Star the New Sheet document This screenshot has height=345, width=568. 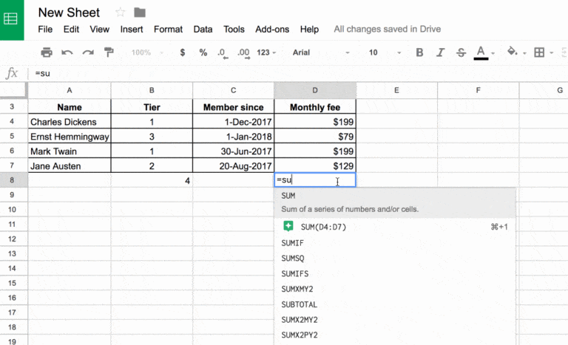coord(121,13)
